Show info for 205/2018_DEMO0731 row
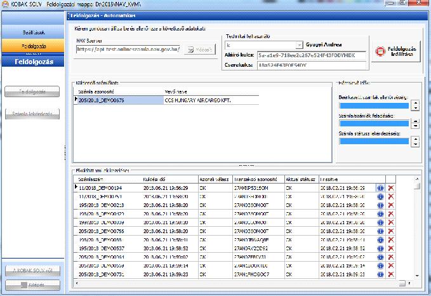Screen dimensions: 431x296 (380, 274)
